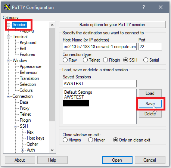
Task: Click the Save session button
Action: (150, 103)
